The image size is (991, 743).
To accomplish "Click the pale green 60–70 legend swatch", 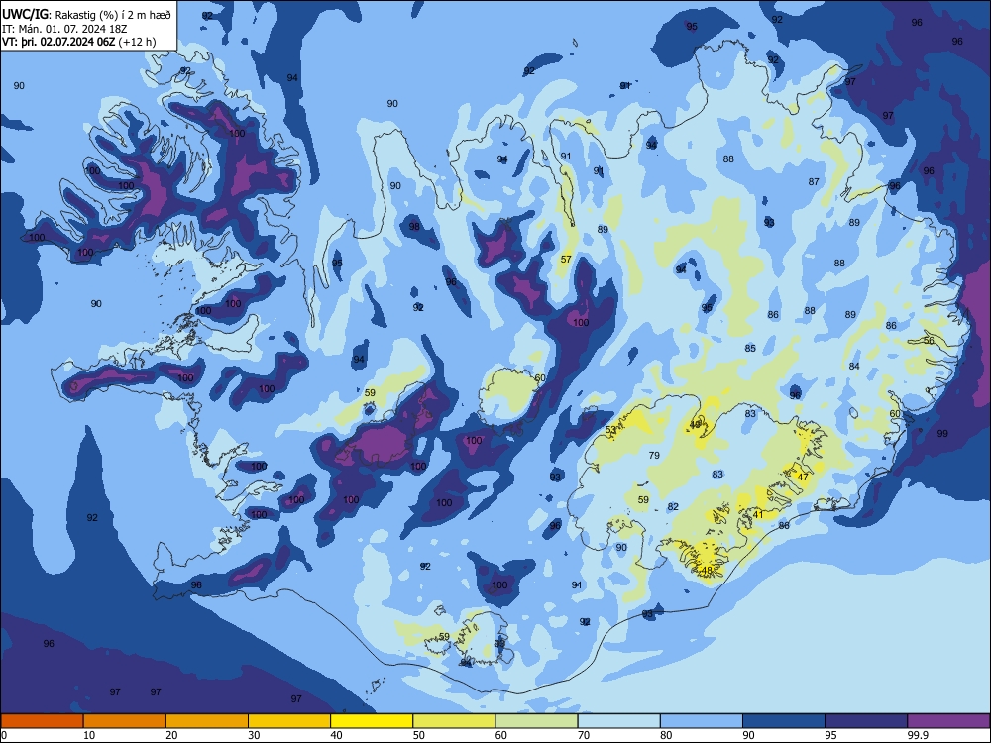I will point(536,721).
